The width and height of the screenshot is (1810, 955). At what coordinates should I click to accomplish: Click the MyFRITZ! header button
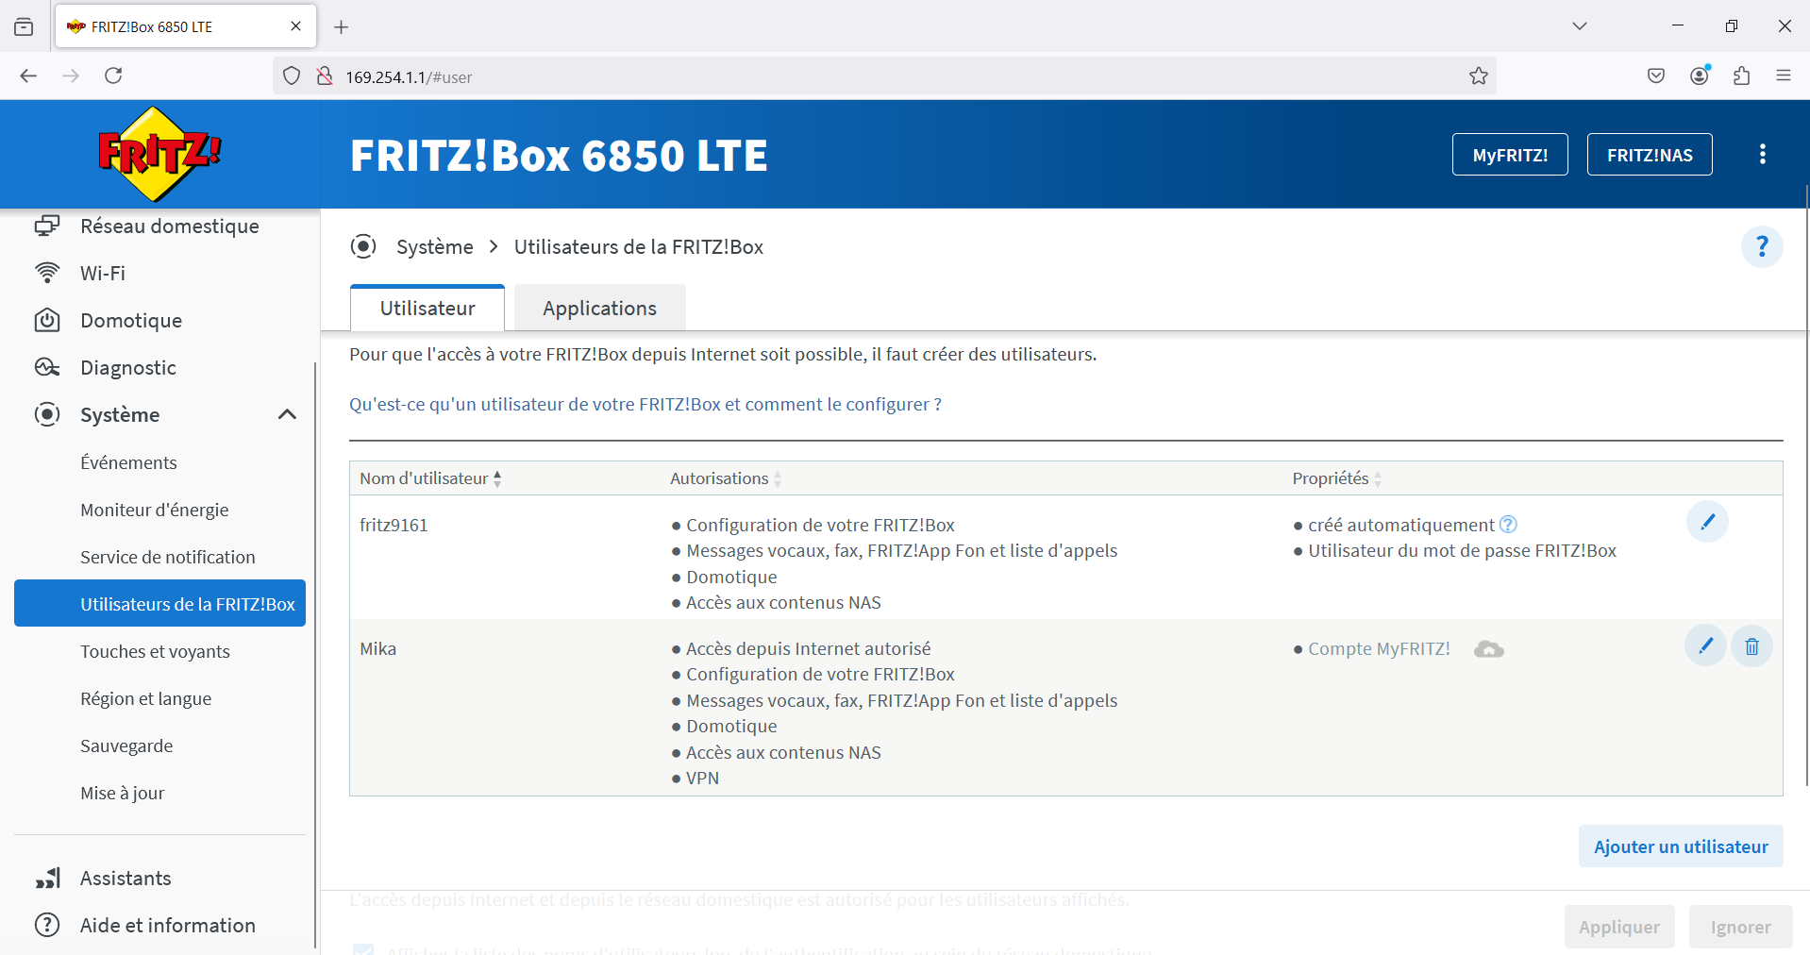point(1510,155)
